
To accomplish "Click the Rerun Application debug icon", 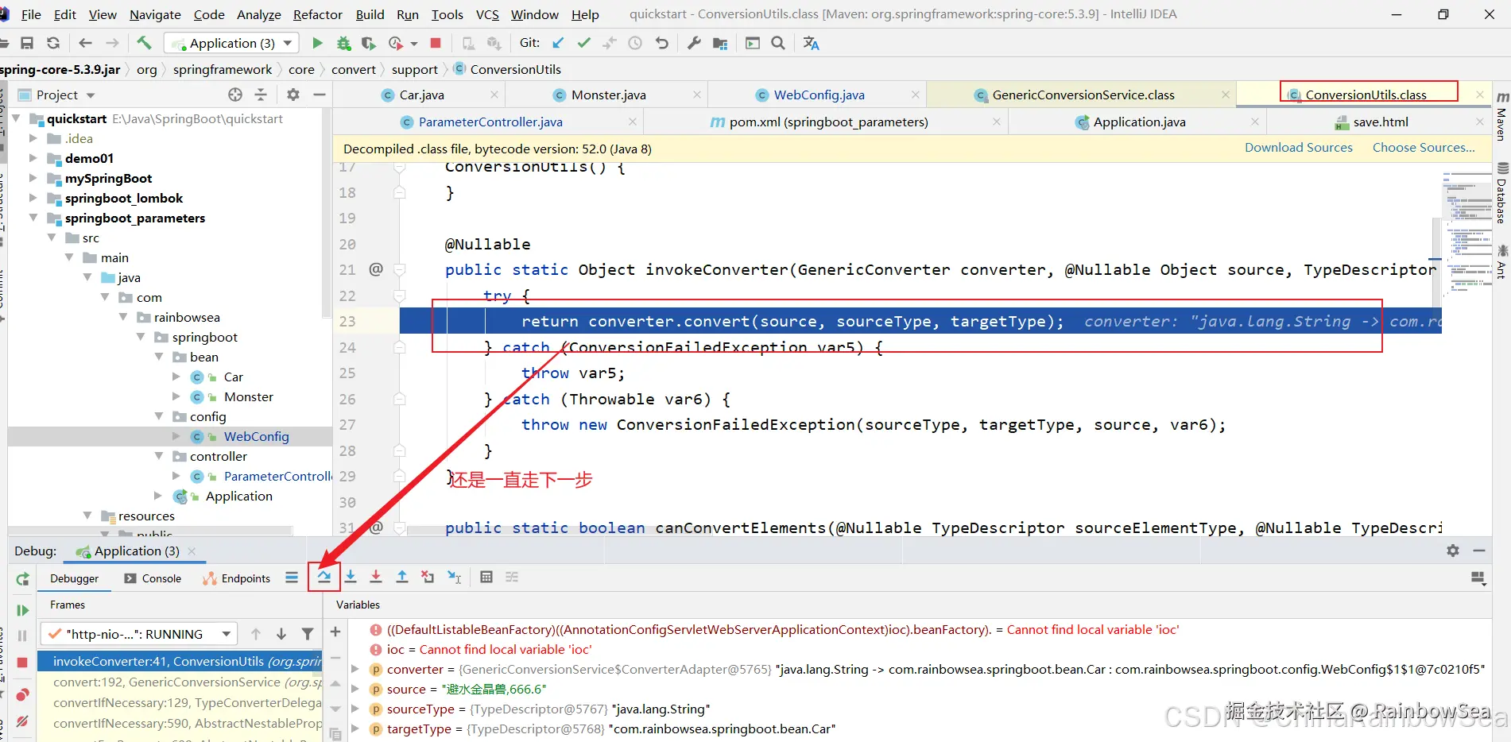I will pyautogui.click(x=22, y=579).
